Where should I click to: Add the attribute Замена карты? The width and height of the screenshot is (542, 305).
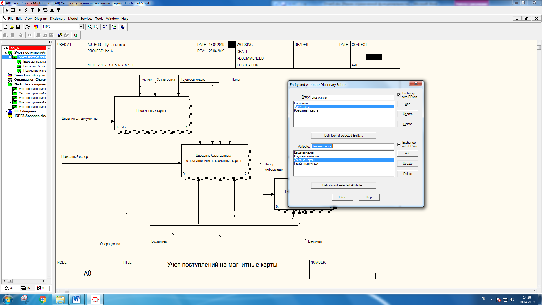[408, 153]
